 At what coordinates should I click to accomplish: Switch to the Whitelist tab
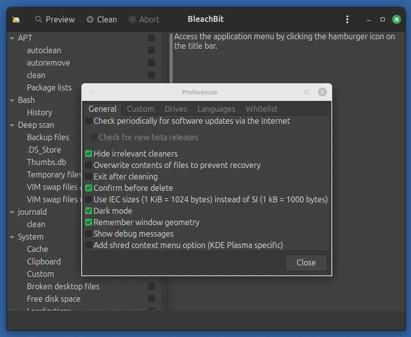tap(261, 108)
